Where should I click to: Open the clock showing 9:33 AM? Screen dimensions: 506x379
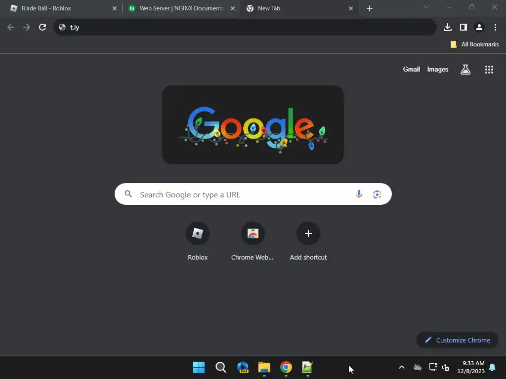(471, 367)
